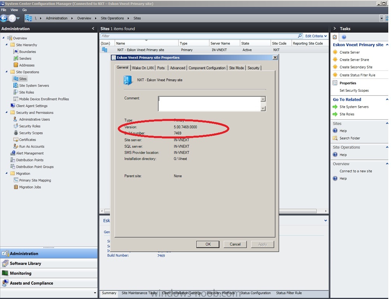Click the Site System Servers tree icon

16,85
